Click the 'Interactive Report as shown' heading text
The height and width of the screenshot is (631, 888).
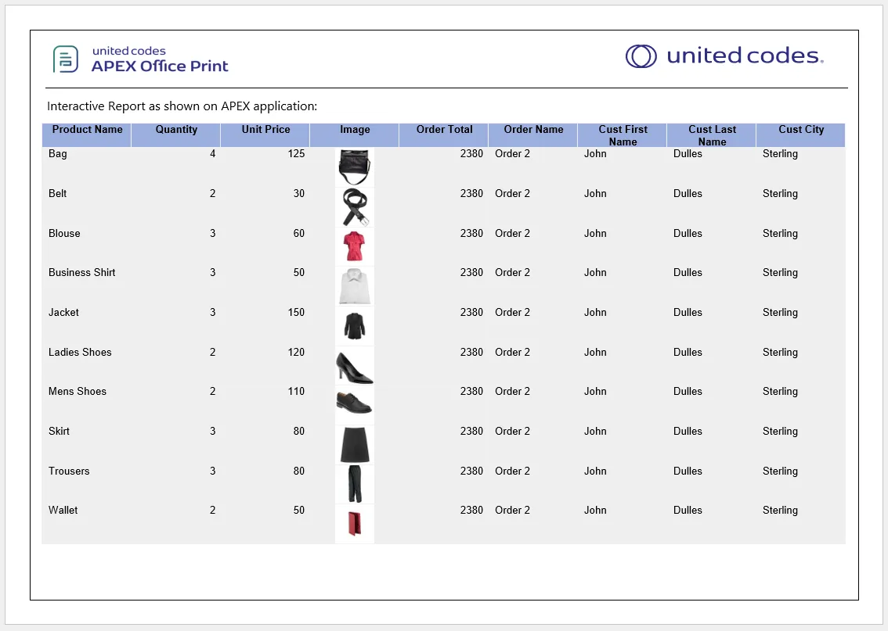(182, 106)
